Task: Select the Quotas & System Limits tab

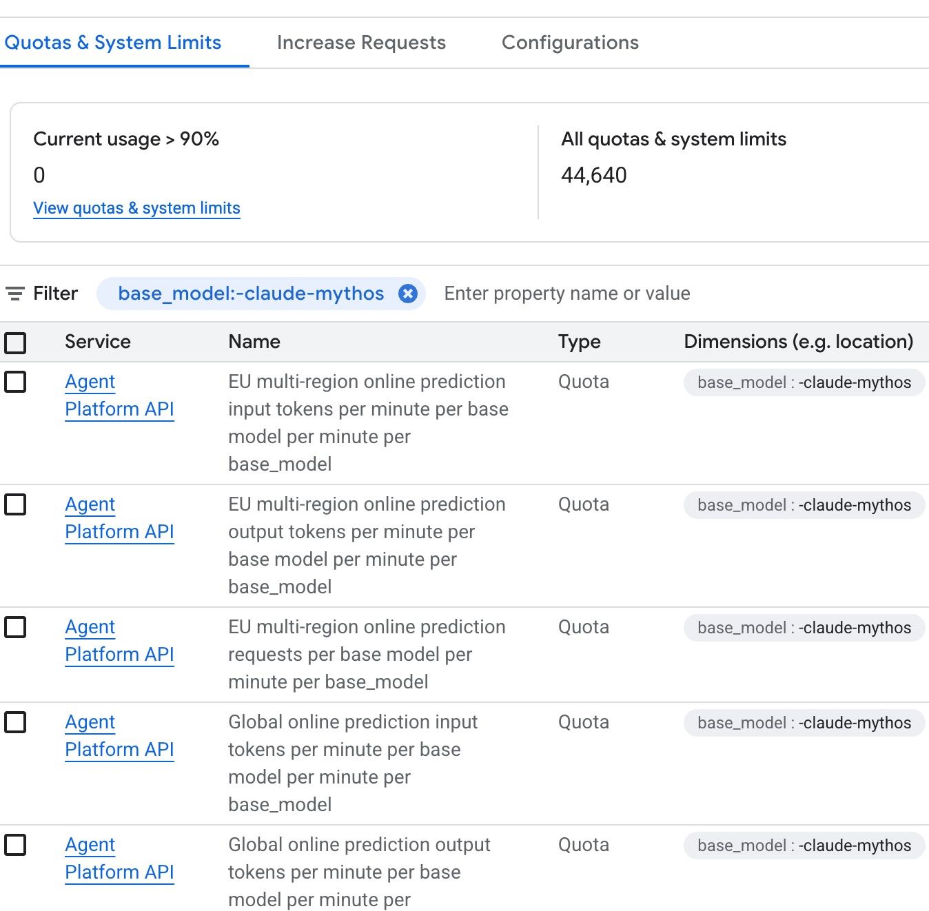Action: click(x=113, y=43)
